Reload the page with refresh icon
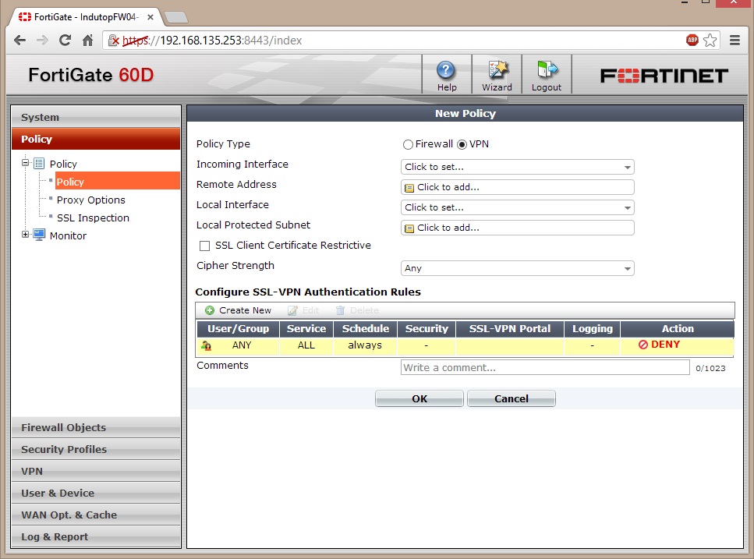Viewport: 754px width, 559px height. point(65,41)
